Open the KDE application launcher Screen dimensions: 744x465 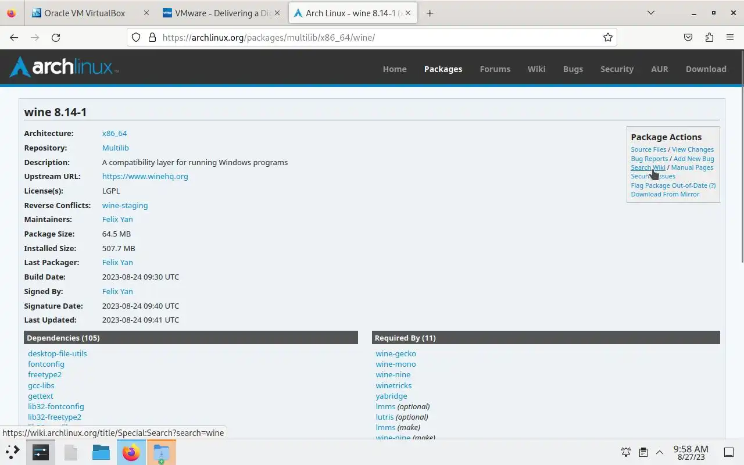coord(13,452)
